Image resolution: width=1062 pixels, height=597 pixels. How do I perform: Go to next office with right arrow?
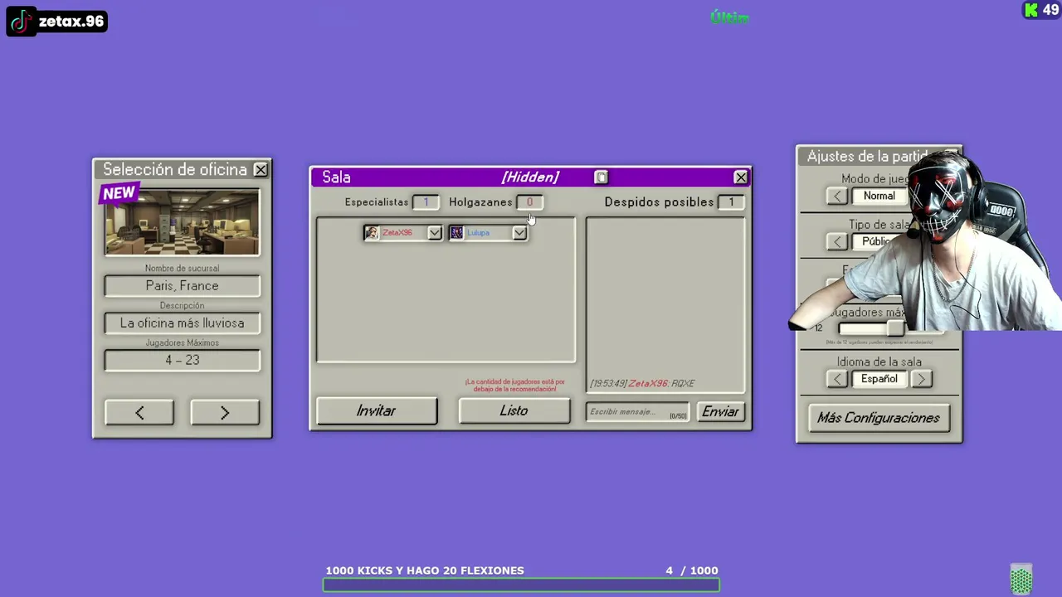click(225, 413)
